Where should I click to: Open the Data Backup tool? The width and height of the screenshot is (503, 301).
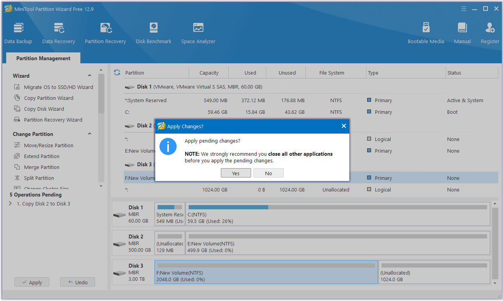coord(18,33)
